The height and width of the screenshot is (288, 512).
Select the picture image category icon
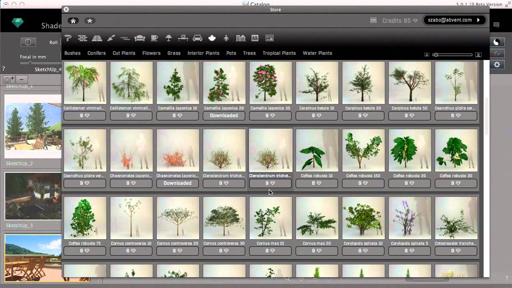click(x=270, y=38)
